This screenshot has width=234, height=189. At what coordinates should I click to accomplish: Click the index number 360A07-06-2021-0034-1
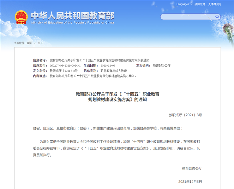click(65, 66)
